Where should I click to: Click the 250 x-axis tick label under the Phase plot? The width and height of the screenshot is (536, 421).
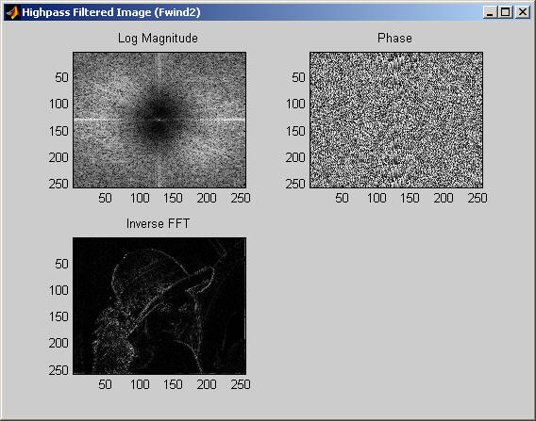477,198
